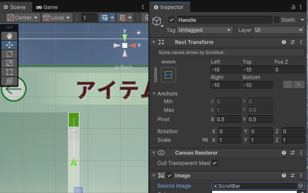
Task: Enable the Static checkbox
Action: tap(276, 20)
